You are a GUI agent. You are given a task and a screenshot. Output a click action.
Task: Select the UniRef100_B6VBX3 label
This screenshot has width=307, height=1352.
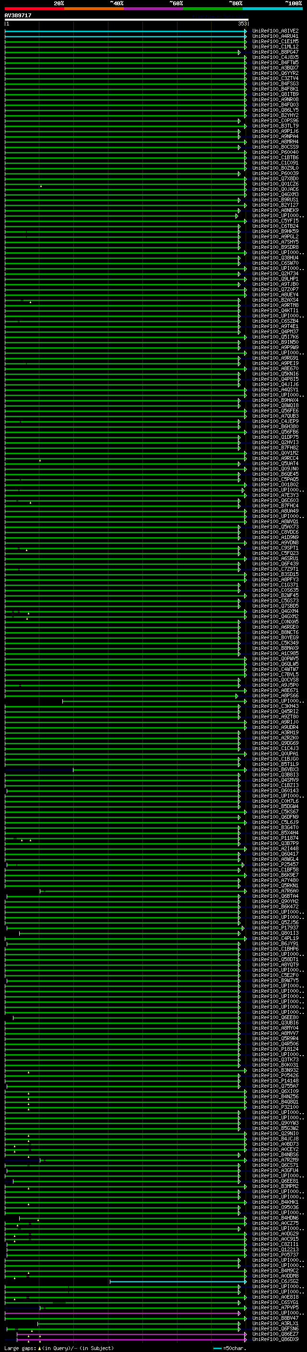275,769
